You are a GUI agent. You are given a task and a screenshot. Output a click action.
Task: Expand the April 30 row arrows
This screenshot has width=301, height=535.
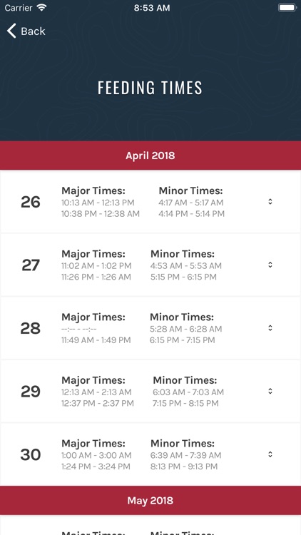pos(270,454)
